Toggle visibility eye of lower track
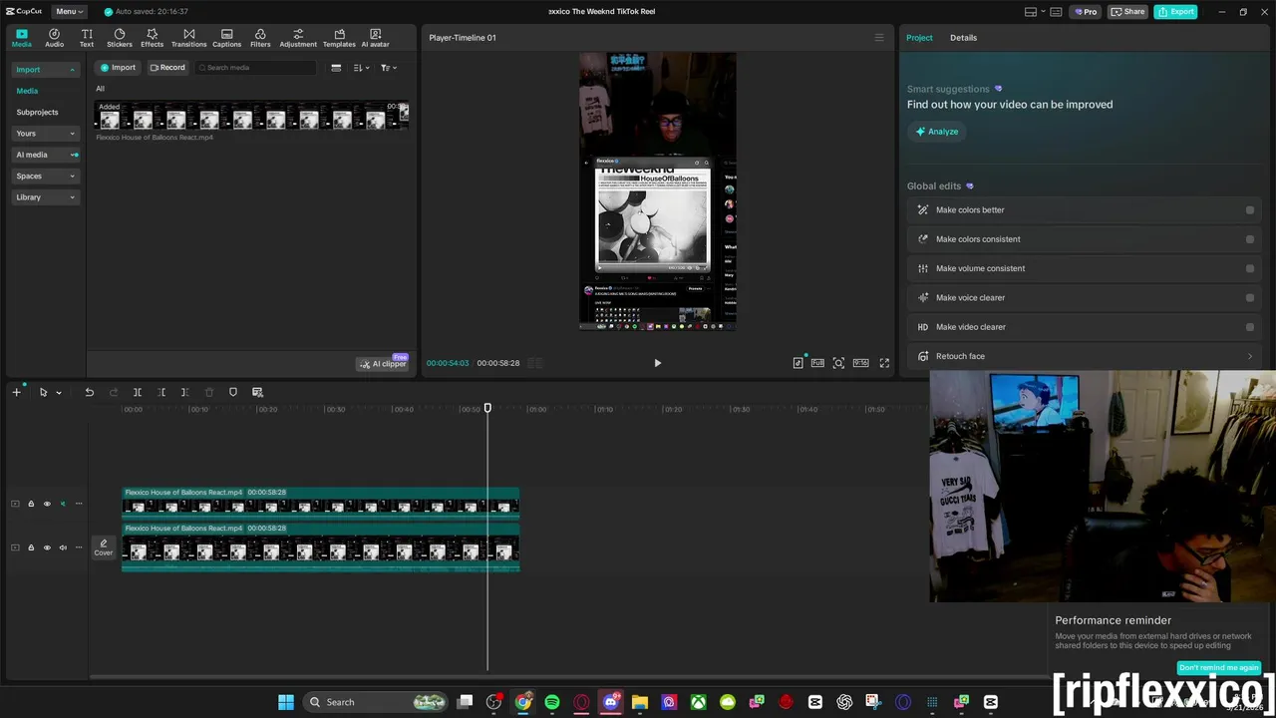This screenshot has height=718, width=1276. pyautogui.click(x=47, y=547)
